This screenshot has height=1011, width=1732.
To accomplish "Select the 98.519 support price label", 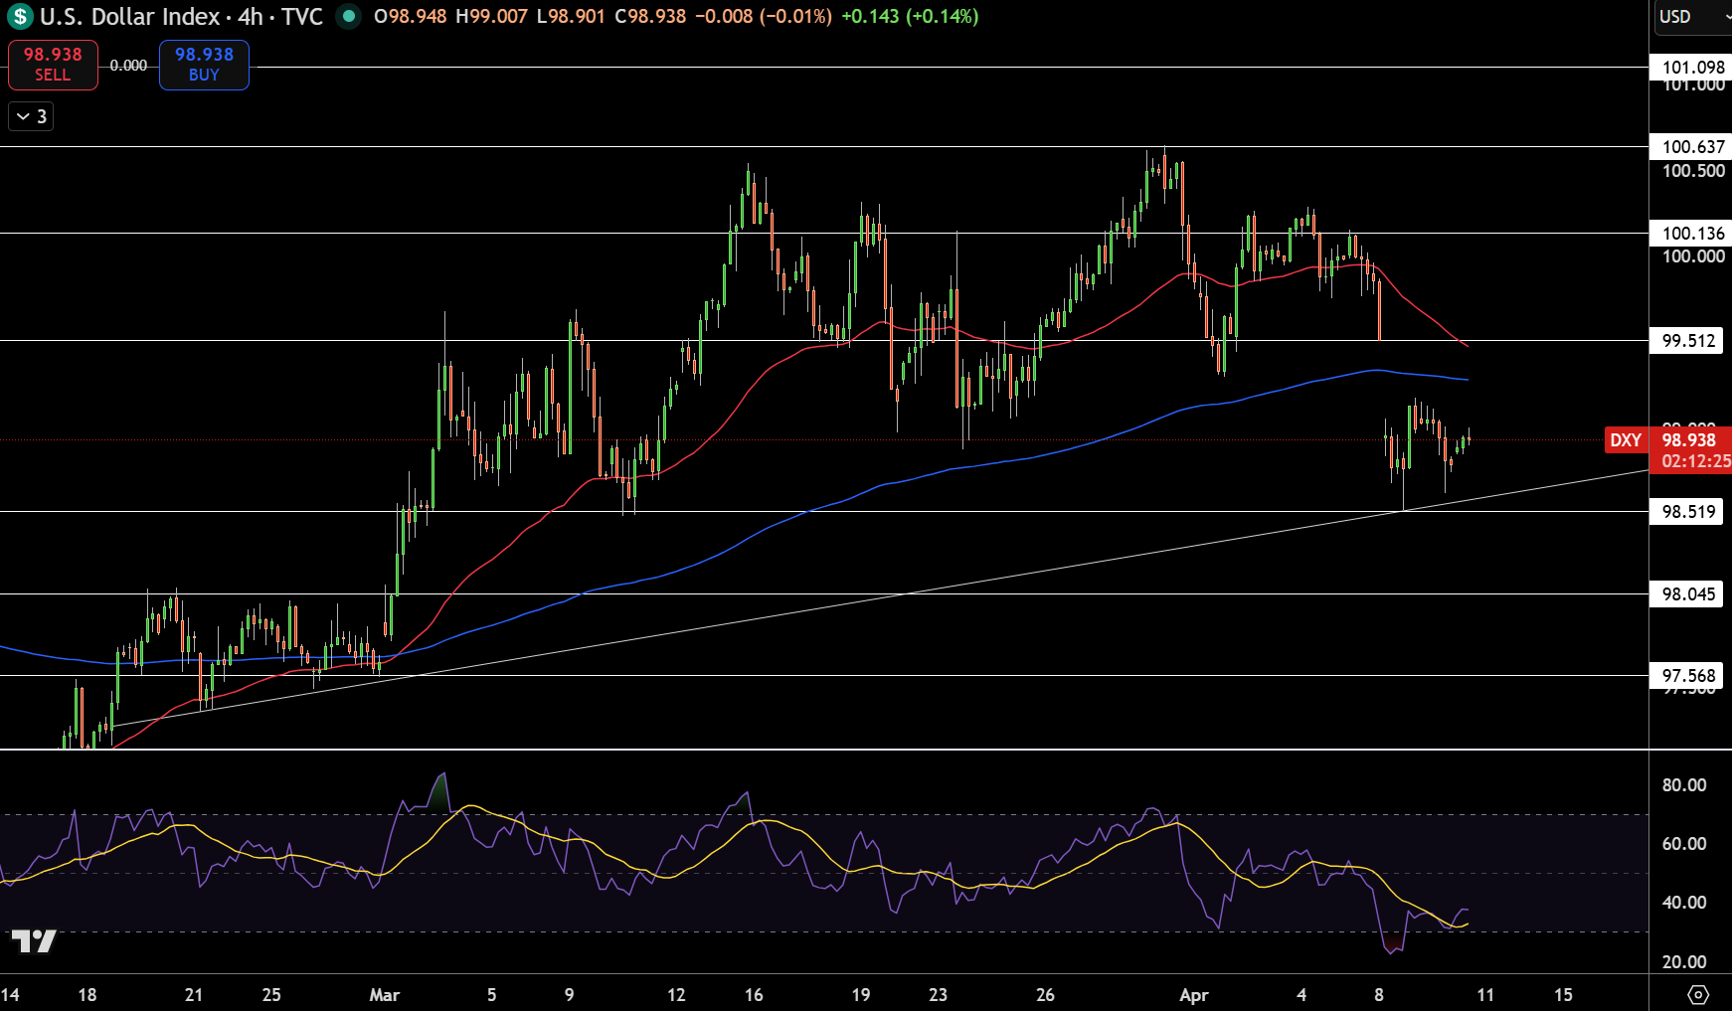I will (x=1688, y=512).
